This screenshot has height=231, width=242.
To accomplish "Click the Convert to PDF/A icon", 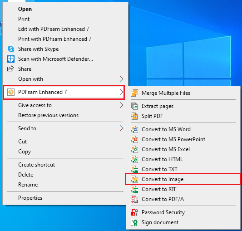I will [x=134, y=199].
